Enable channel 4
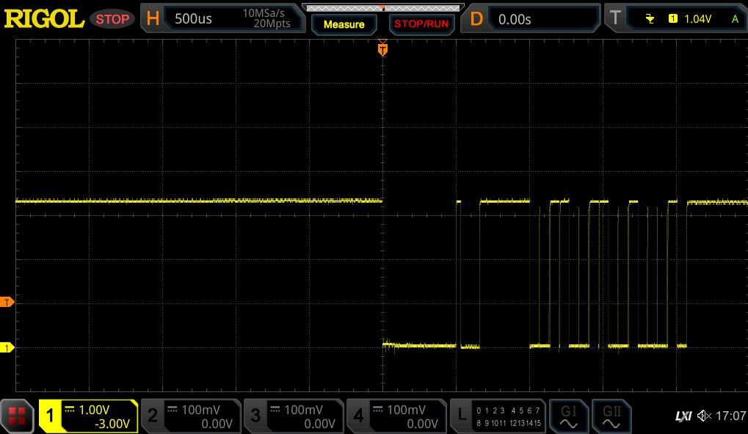Viewport: 748px width, 434px height. [x=358, y=416]
